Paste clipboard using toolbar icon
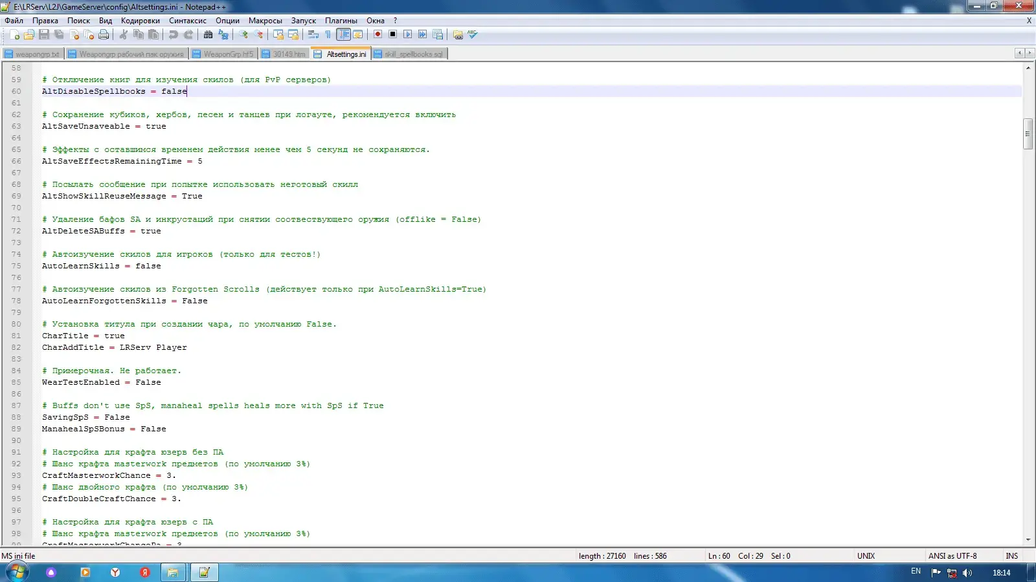1036x582 pixels. pyautogui.click(x=153, y=35)
